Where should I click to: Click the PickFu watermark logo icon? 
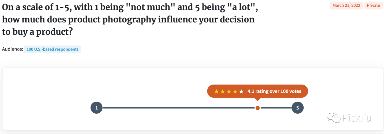coord(333,118)
